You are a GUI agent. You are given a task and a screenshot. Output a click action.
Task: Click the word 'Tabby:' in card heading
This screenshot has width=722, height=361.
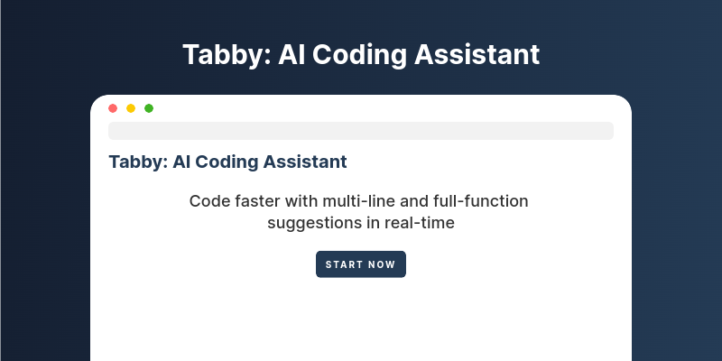coord(138,162)
